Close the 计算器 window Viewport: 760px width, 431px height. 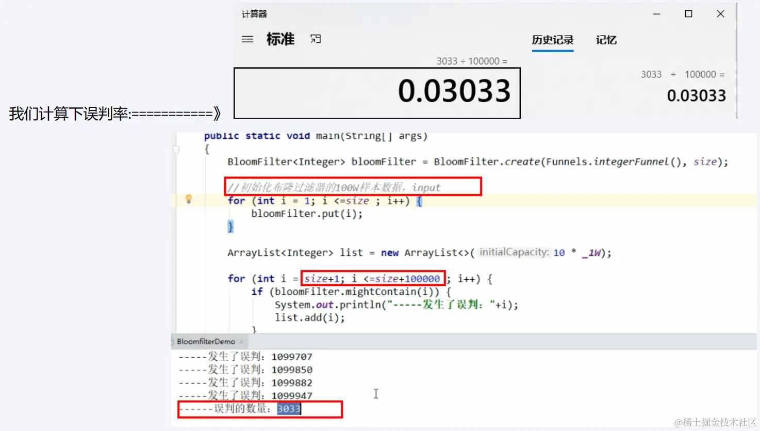(x=720, y=14)
